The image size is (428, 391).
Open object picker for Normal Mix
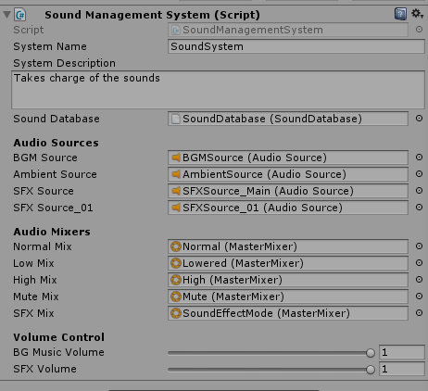point(419,246)
